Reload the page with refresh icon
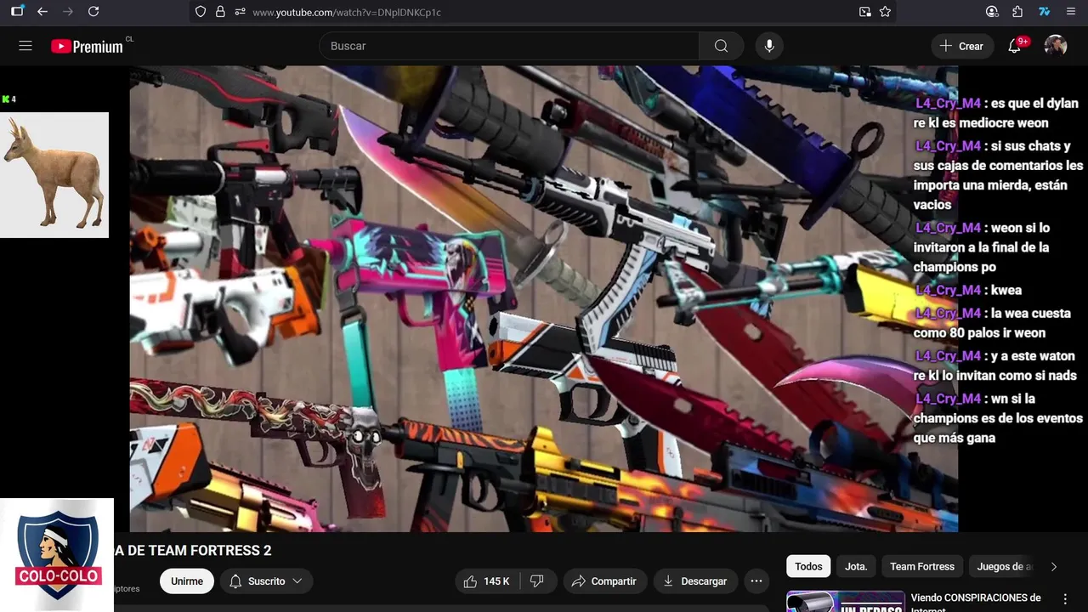 93,12
